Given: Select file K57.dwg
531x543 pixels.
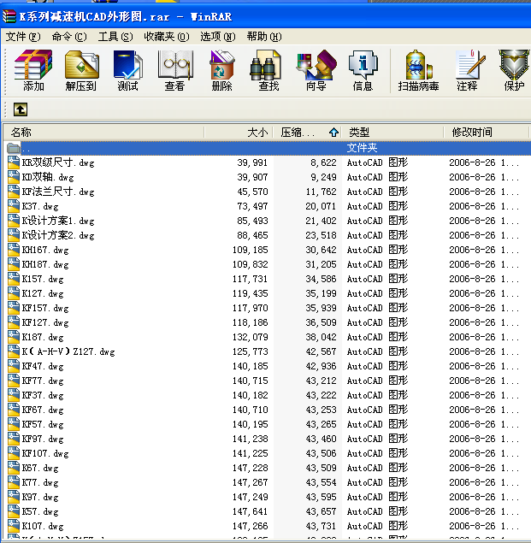Looking at the screenshot, I should click(40, 512).
